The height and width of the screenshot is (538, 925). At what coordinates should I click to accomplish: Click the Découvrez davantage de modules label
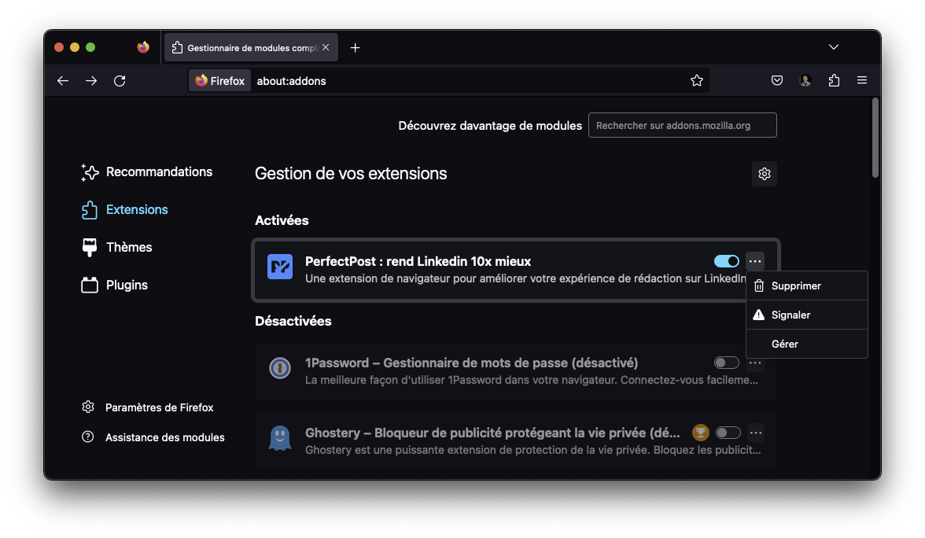490,126
